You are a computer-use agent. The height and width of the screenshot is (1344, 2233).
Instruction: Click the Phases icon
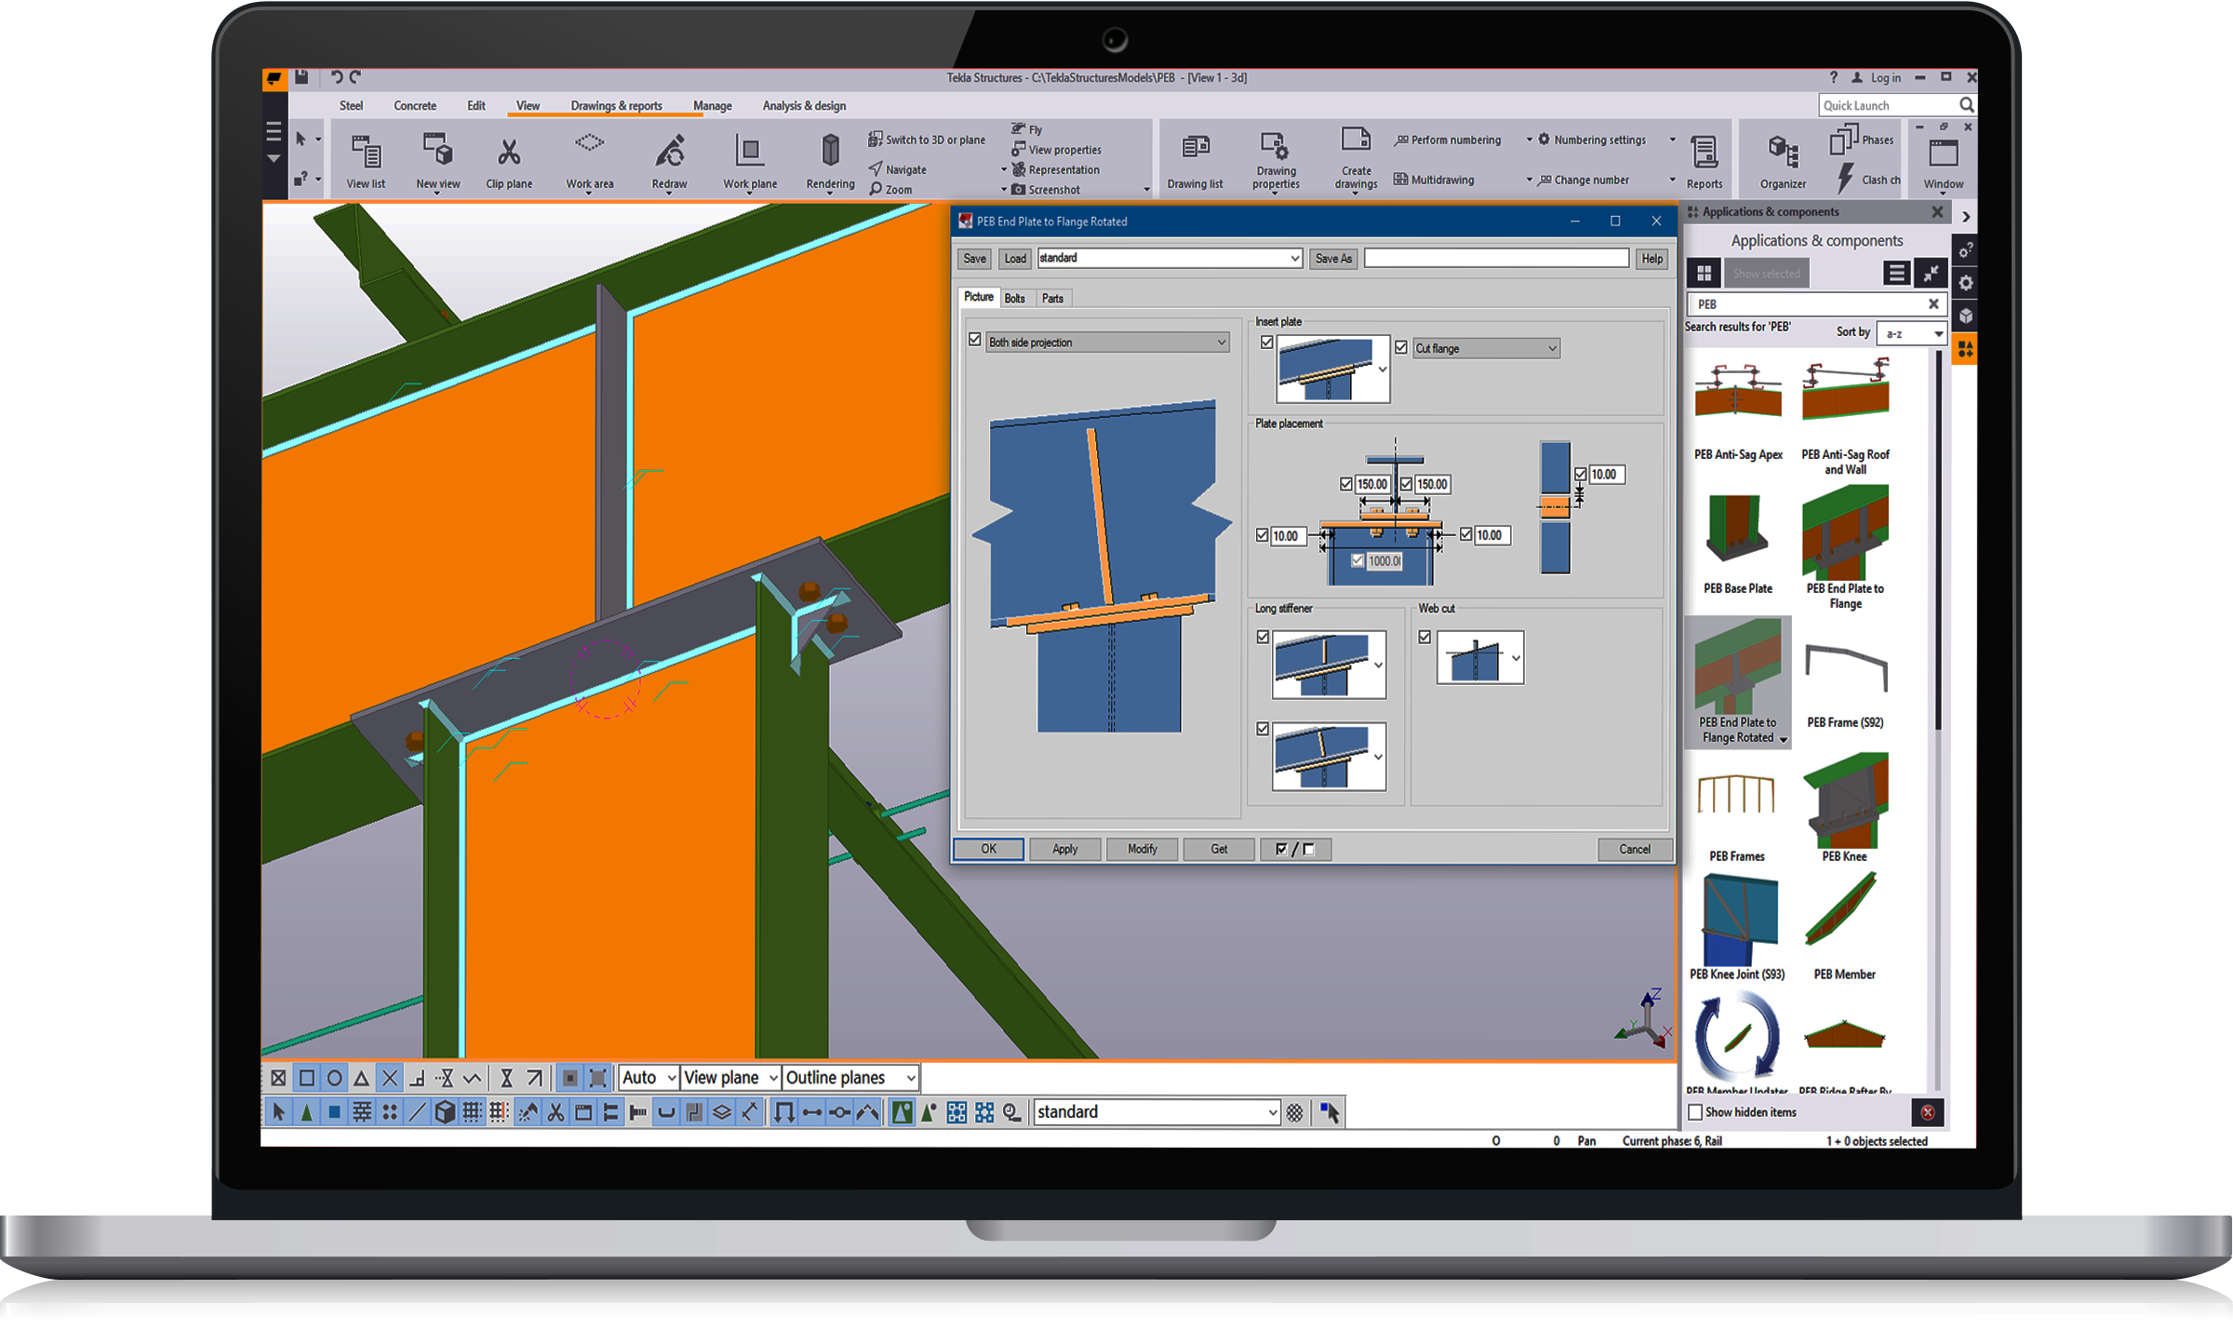pyautogui.click(x=1843, y=140)
